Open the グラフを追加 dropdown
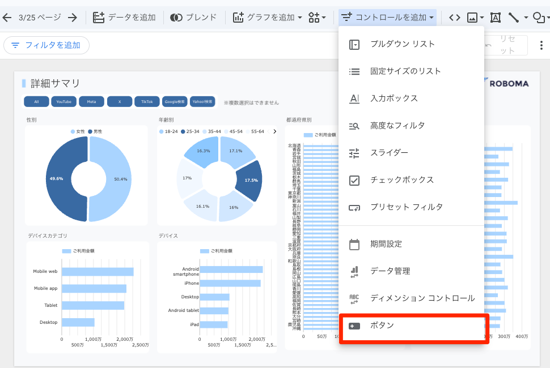Viewport: 550px width, 368px height. (x=268, y=18)
